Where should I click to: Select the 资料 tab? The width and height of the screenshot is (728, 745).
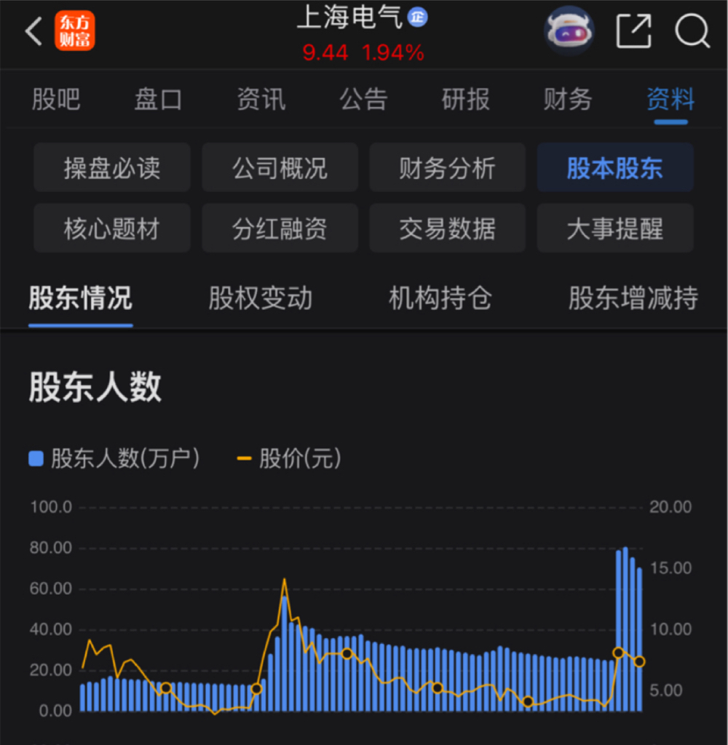(670, 99)
